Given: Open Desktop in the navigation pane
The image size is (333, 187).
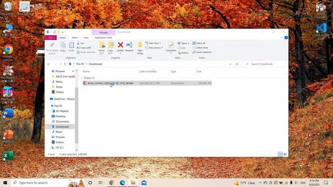Looking at the screenshot, I should pos(59,116).
